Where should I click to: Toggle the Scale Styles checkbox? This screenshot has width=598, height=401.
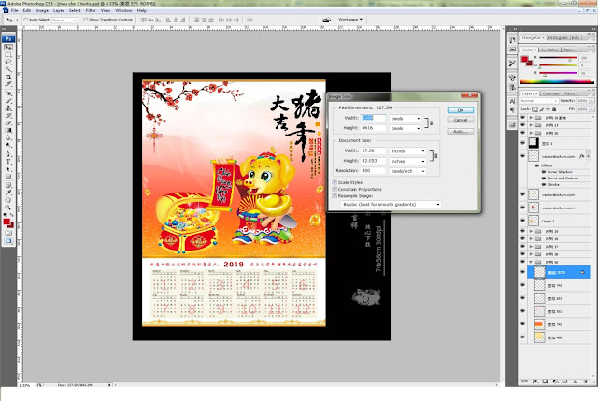[x=335, y=182]
